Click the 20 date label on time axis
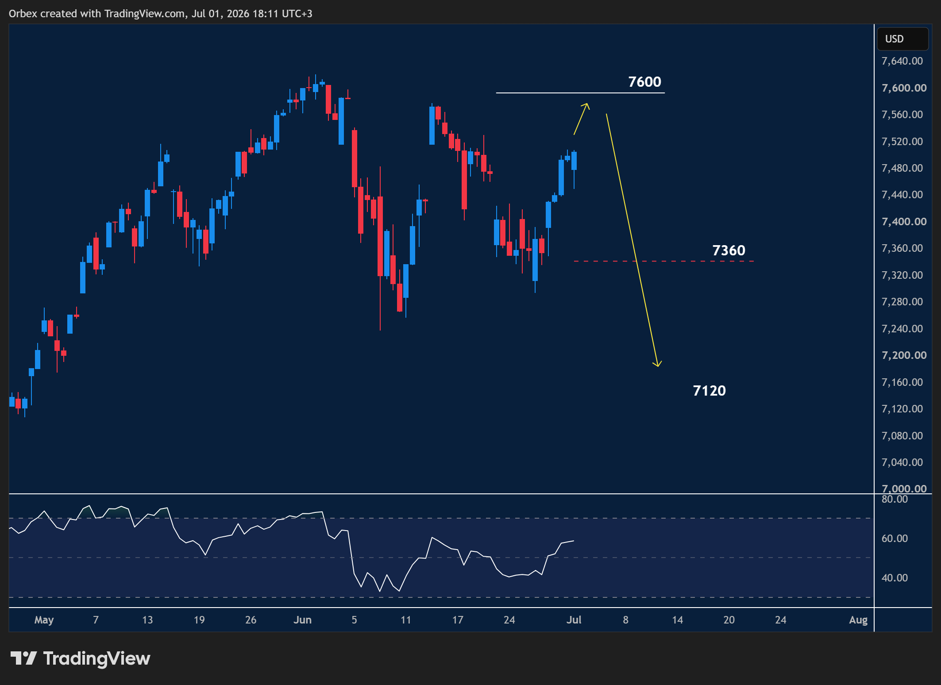 tap(729, 620)
